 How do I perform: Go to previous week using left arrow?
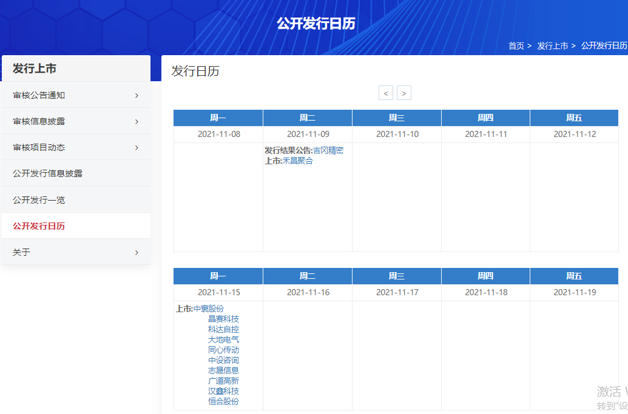point(386,93)
